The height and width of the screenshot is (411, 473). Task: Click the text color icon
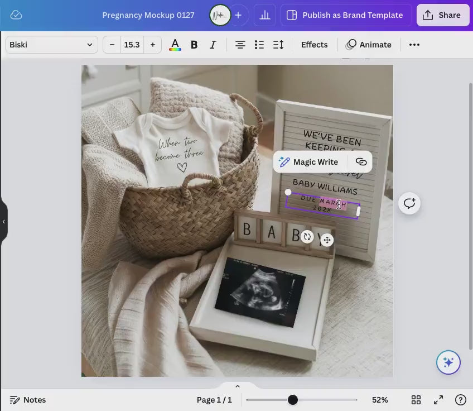[x=175, y=45]
